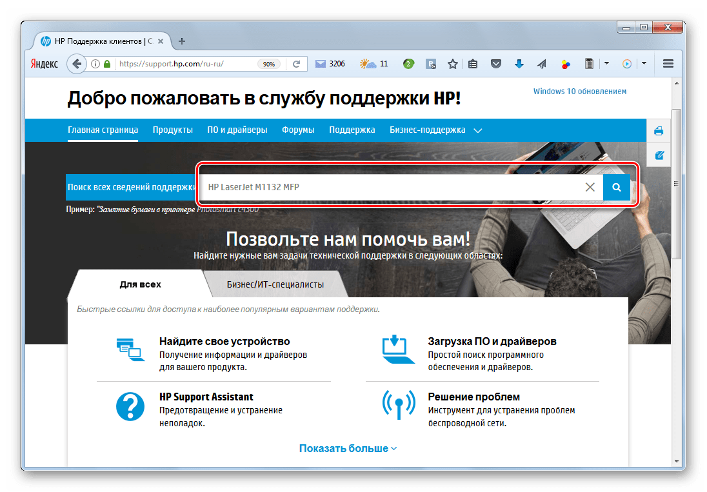Open the magnifier search button
This screenshot has width=707, height=492.
617,187
